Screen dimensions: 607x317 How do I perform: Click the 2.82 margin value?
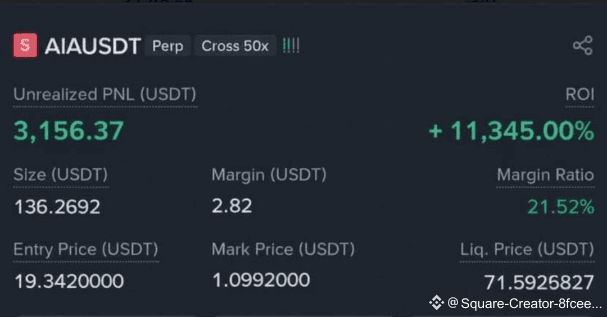[x=232, y=206]
